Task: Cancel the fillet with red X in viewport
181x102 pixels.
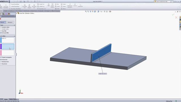Action: coord(176,18)
